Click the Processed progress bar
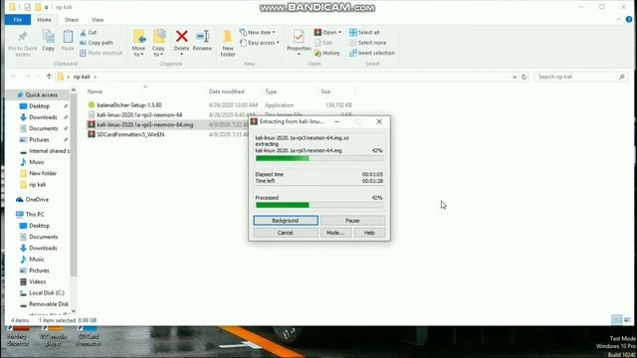Image resolution: width=637 pixels, height=358 pixels. point(319,205)
